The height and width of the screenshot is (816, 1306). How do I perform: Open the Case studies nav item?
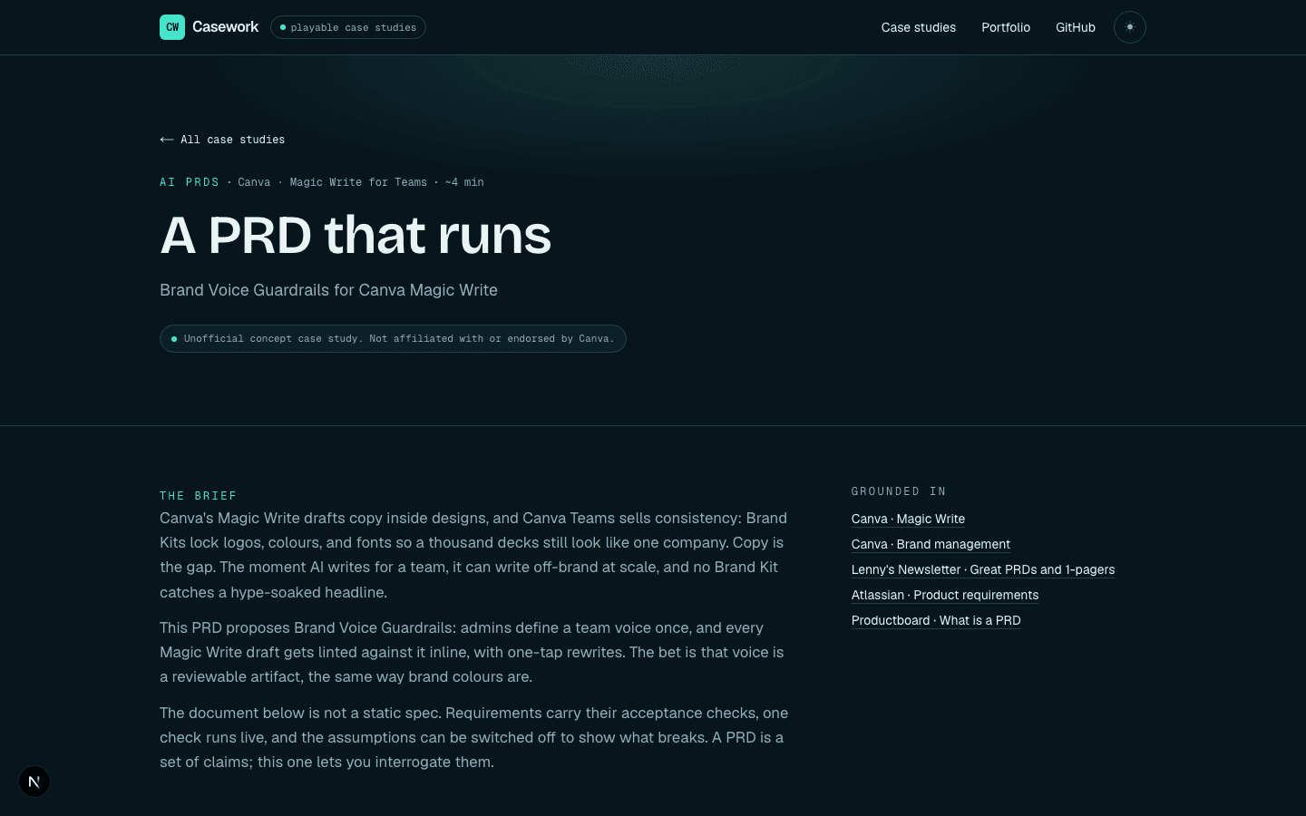[x=918, y=27]
